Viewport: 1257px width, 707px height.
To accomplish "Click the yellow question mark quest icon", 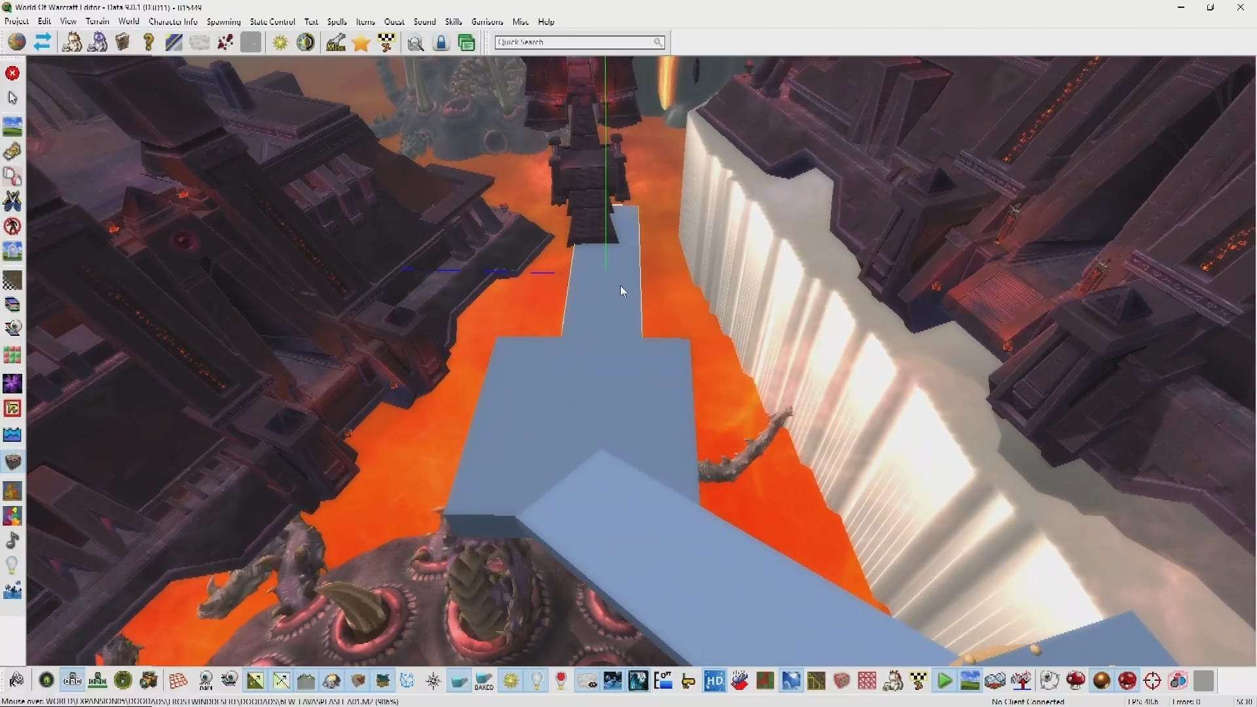I will click(149, 43).
